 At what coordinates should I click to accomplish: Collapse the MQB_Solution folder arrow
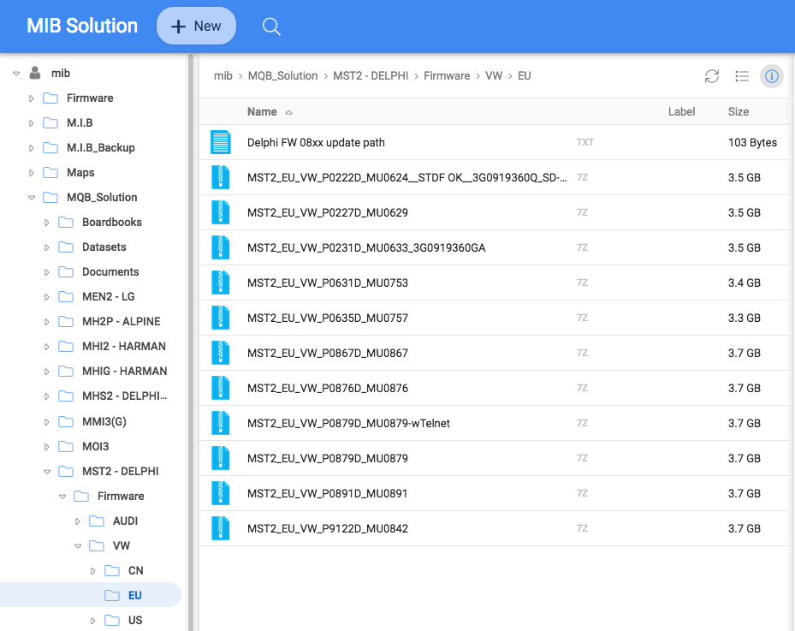point(32,197)
